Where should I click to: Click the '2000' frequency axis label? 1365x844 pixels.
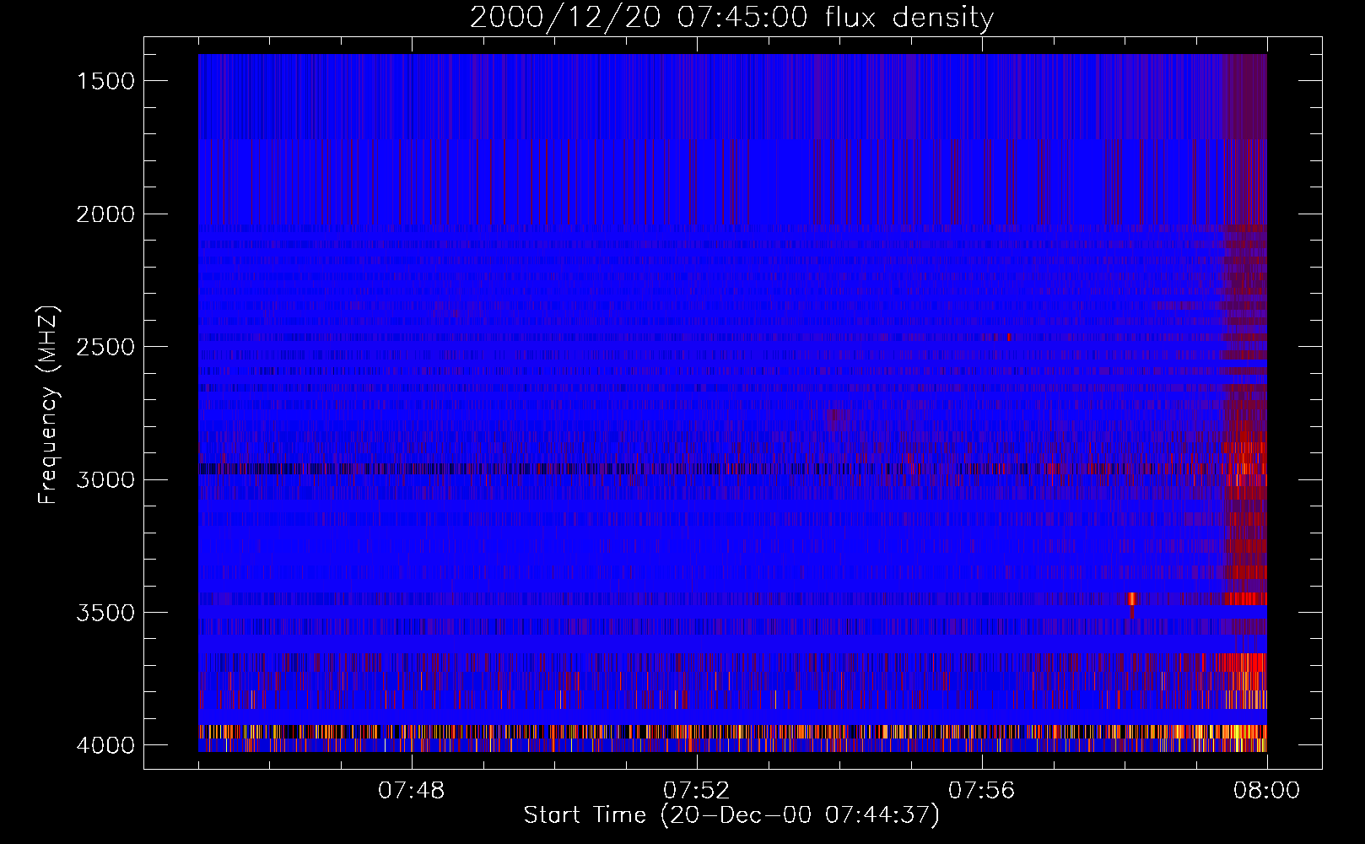point(105,214)
